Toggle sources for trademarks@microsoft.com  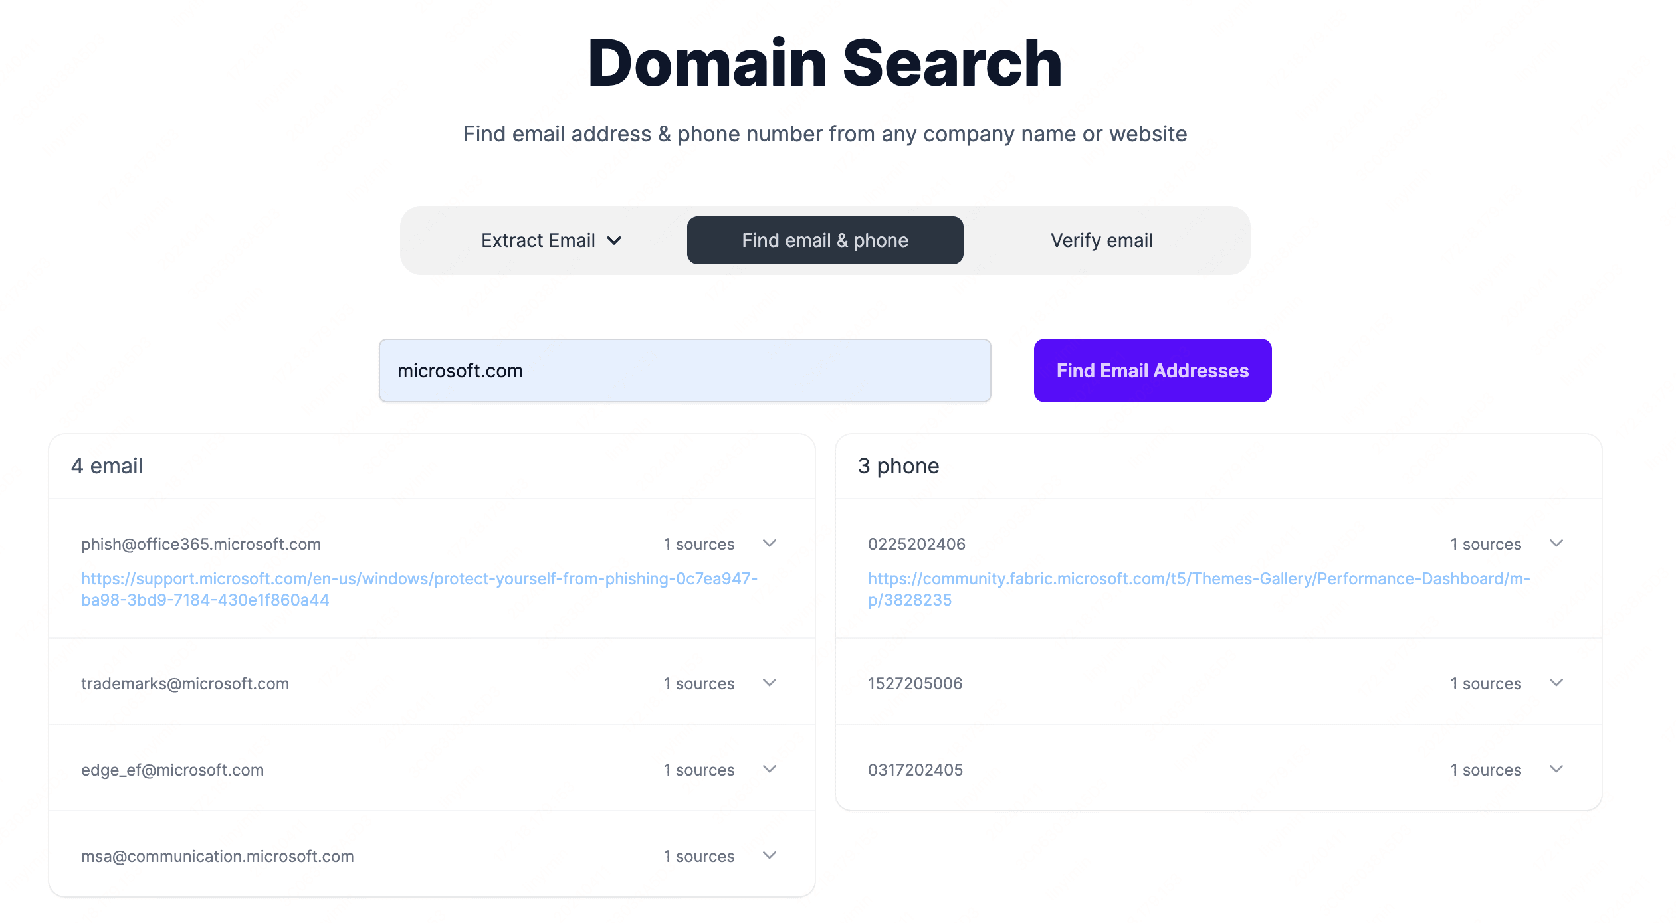point(770,683)
